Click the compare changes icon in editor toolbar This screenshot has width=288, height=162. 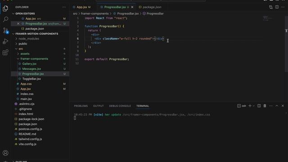tap(271, 7)
